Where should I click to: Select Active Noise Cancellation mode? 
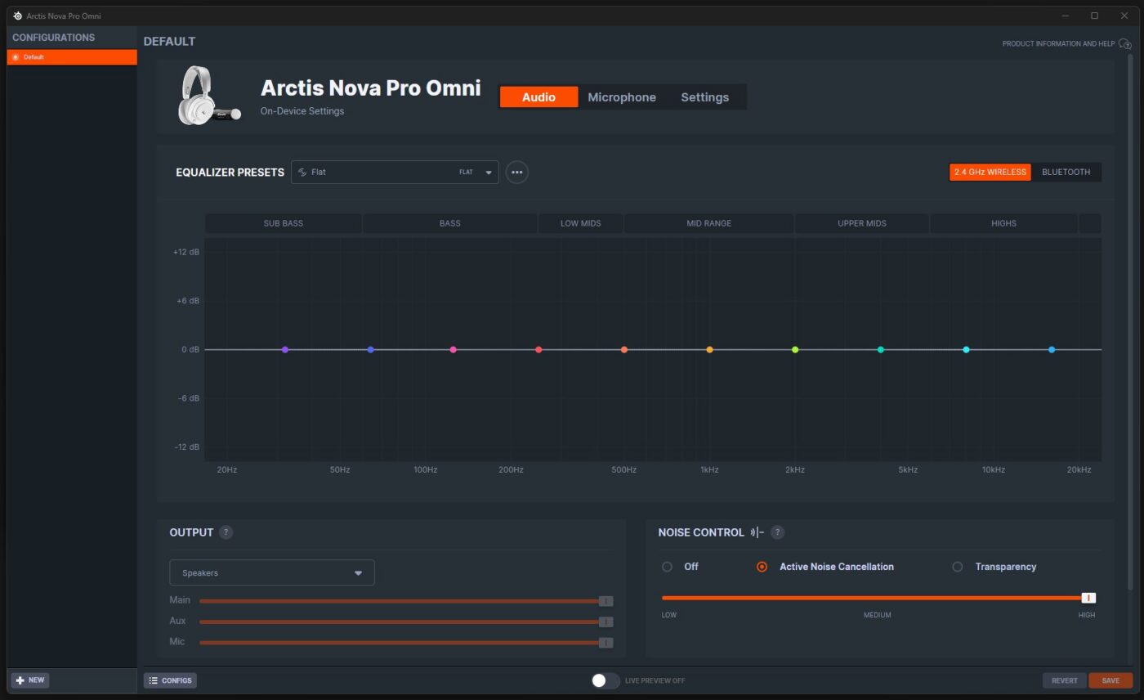coord(762,567)
